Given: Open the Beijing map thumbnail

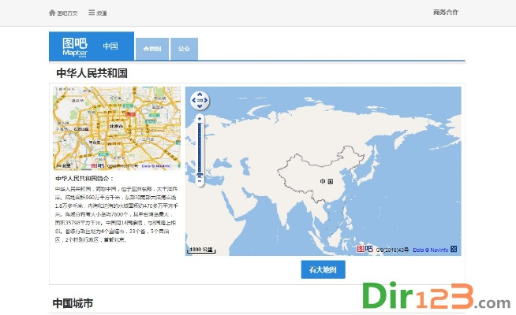Looking at the screenshot, I should pyautogui.click(x=117, y=128).
